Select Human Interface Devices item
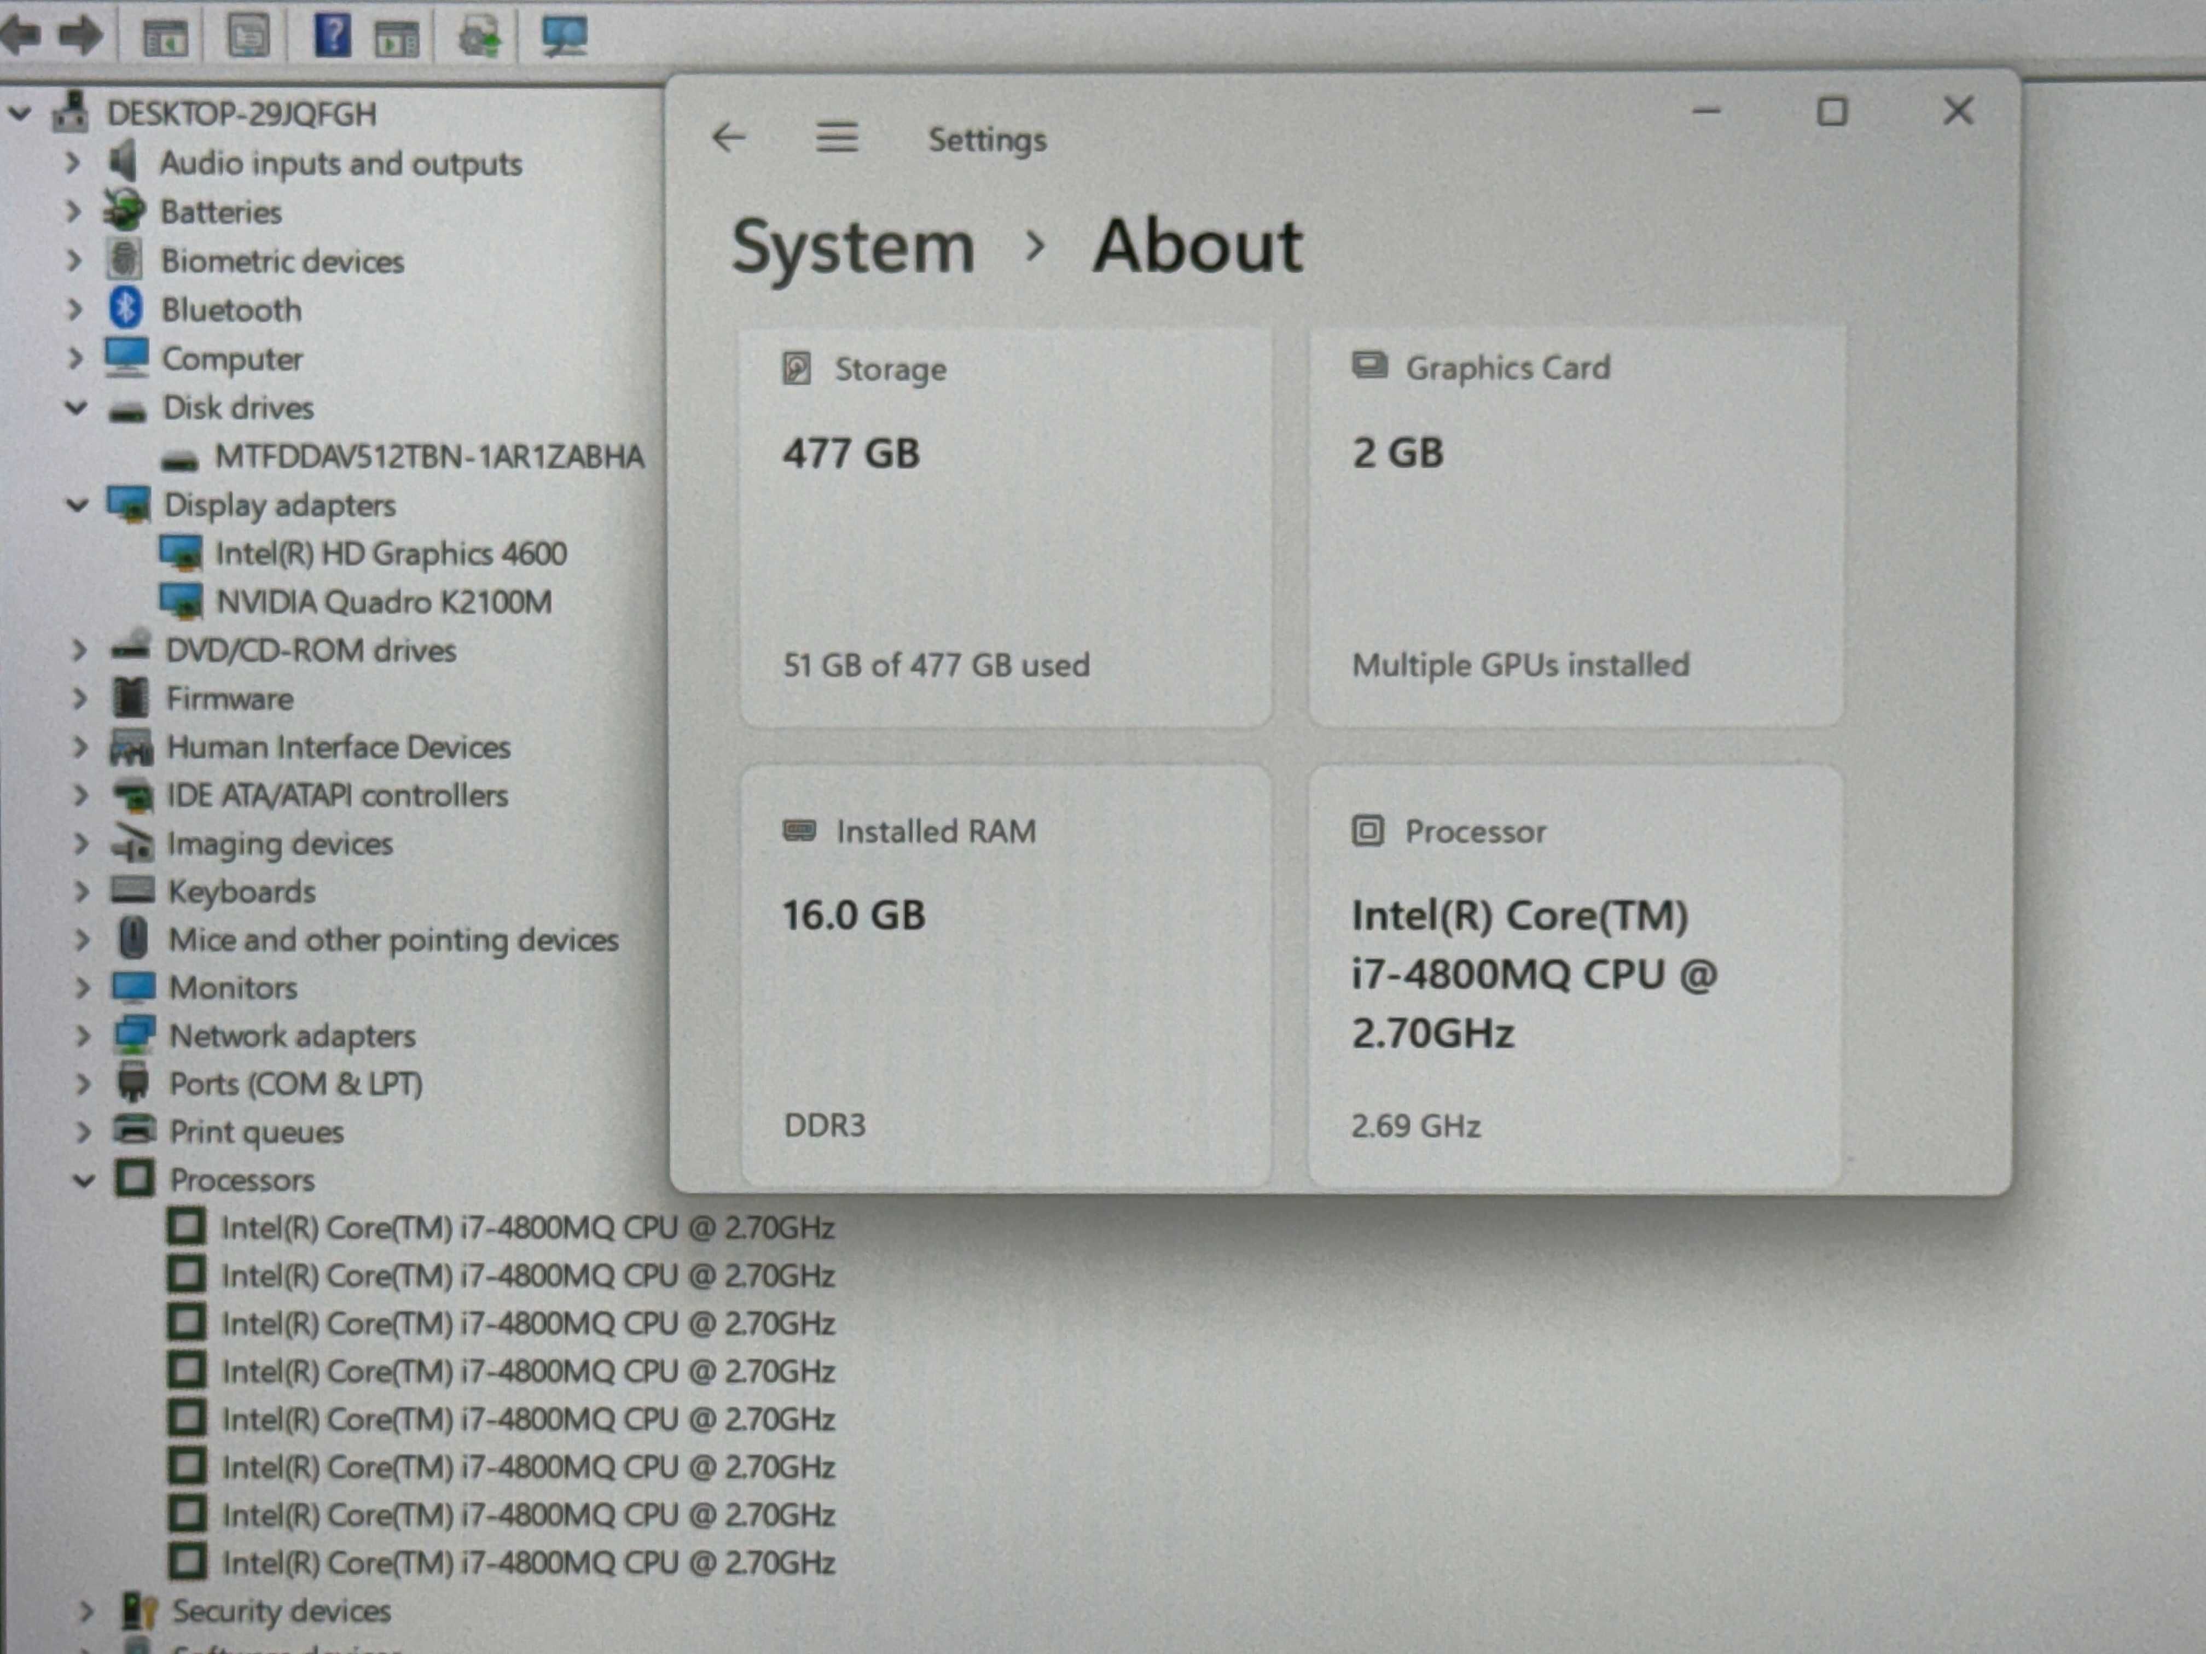This screenshot has width=2206, height=1654. point(338,747)
